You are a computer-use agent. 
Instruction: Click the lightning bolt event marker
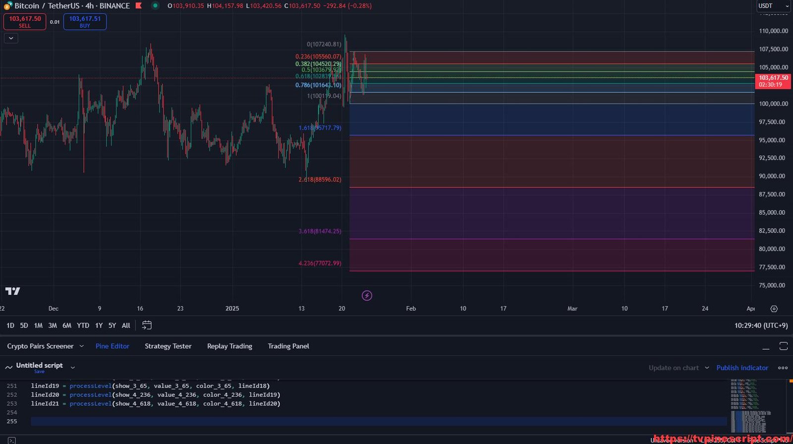pyautogui.click(x=367, y=296)
